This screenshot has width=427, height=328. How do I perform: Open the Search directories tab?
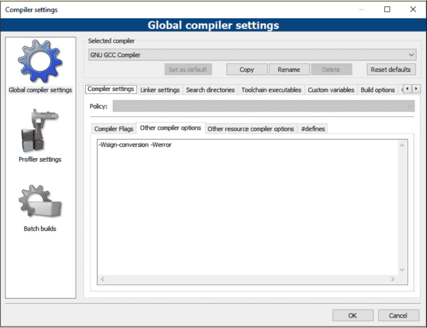(x=210, y=90)
